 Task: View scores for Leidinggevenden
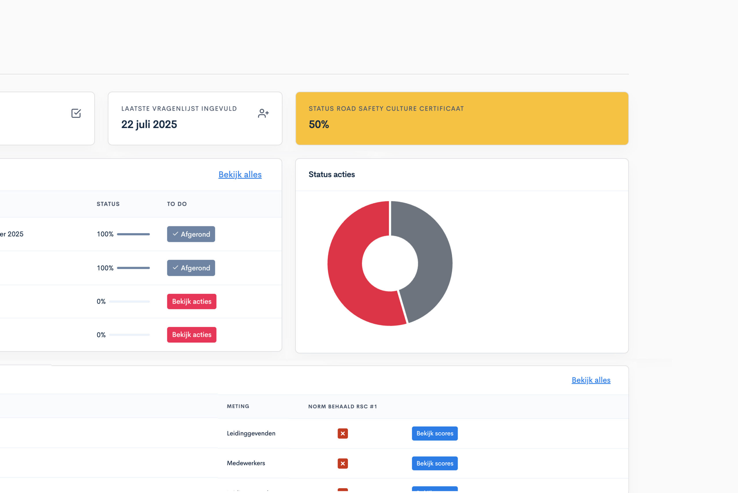tap(434, 433)
